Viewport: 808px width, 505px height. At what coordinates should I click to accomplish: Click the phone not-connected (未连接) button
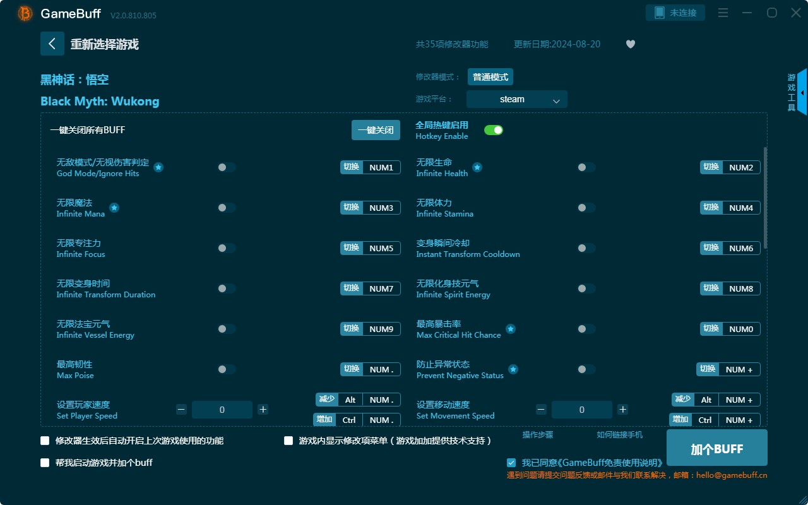coord(675,13)
